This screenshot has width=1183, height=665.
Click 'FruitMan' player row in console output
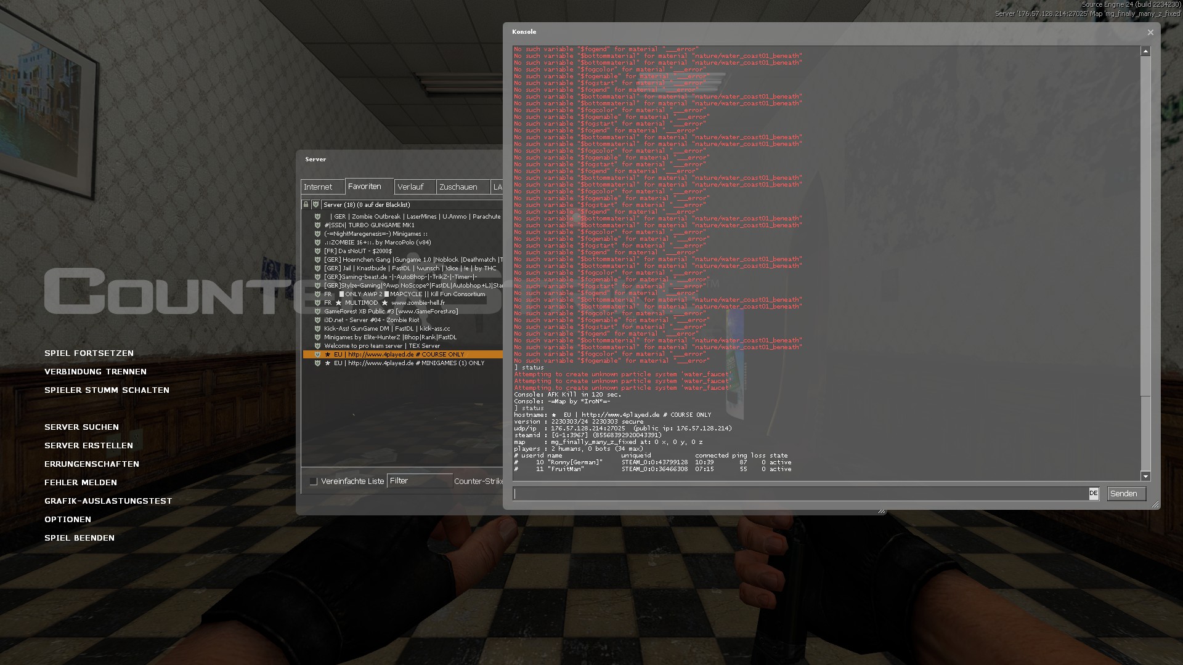(653, 469)
